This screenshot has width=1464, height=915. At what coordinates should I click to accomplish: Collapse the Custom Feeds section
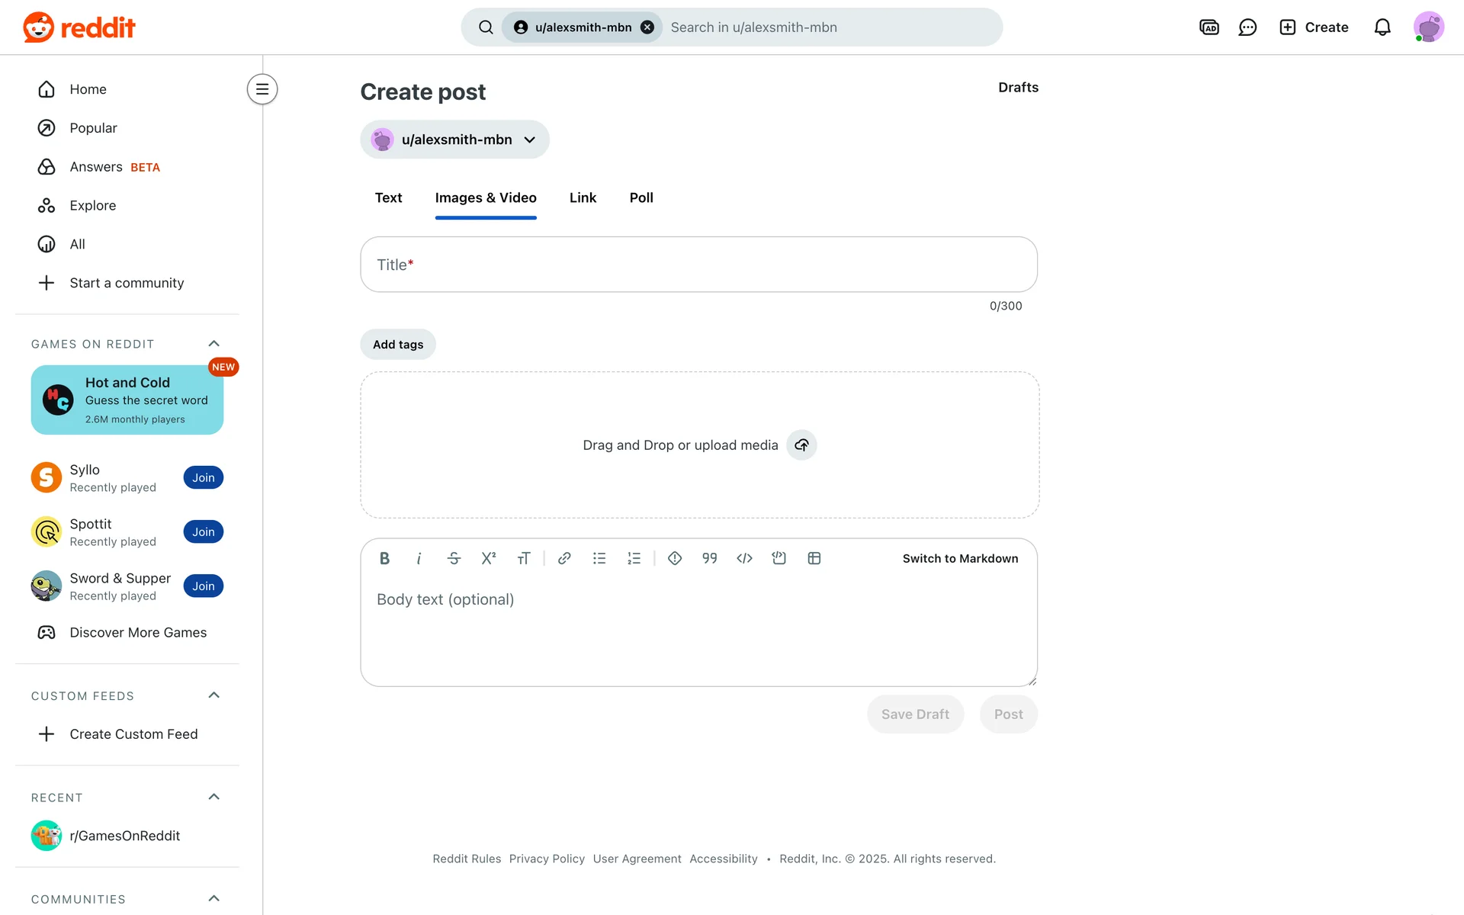(214, 695)
